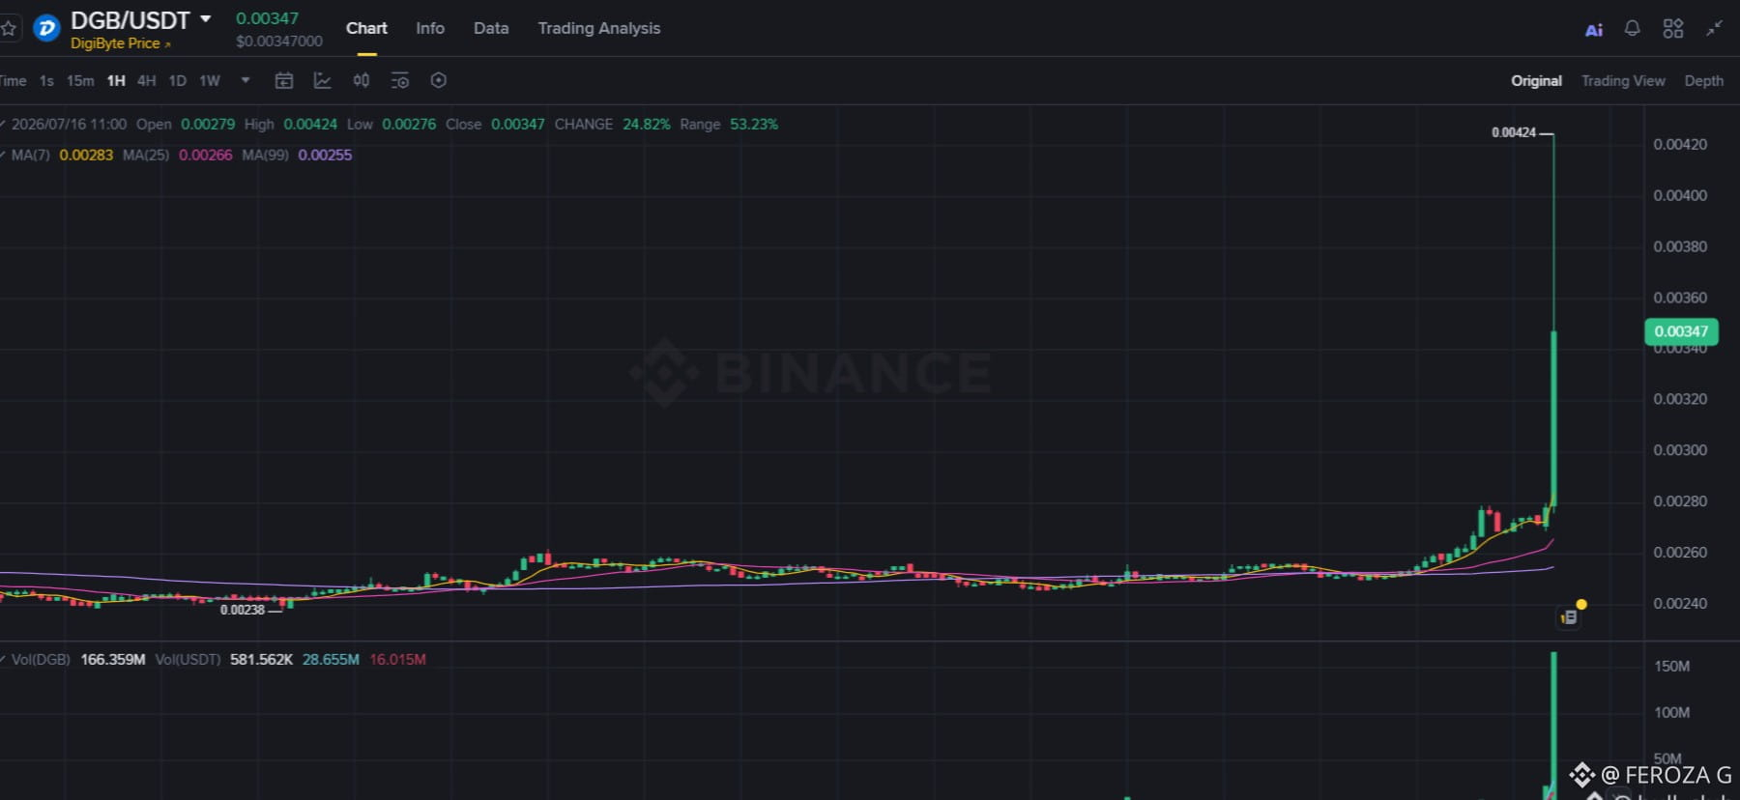
Task: Open the go-to-date calendar icon
Action: point(284,80)
